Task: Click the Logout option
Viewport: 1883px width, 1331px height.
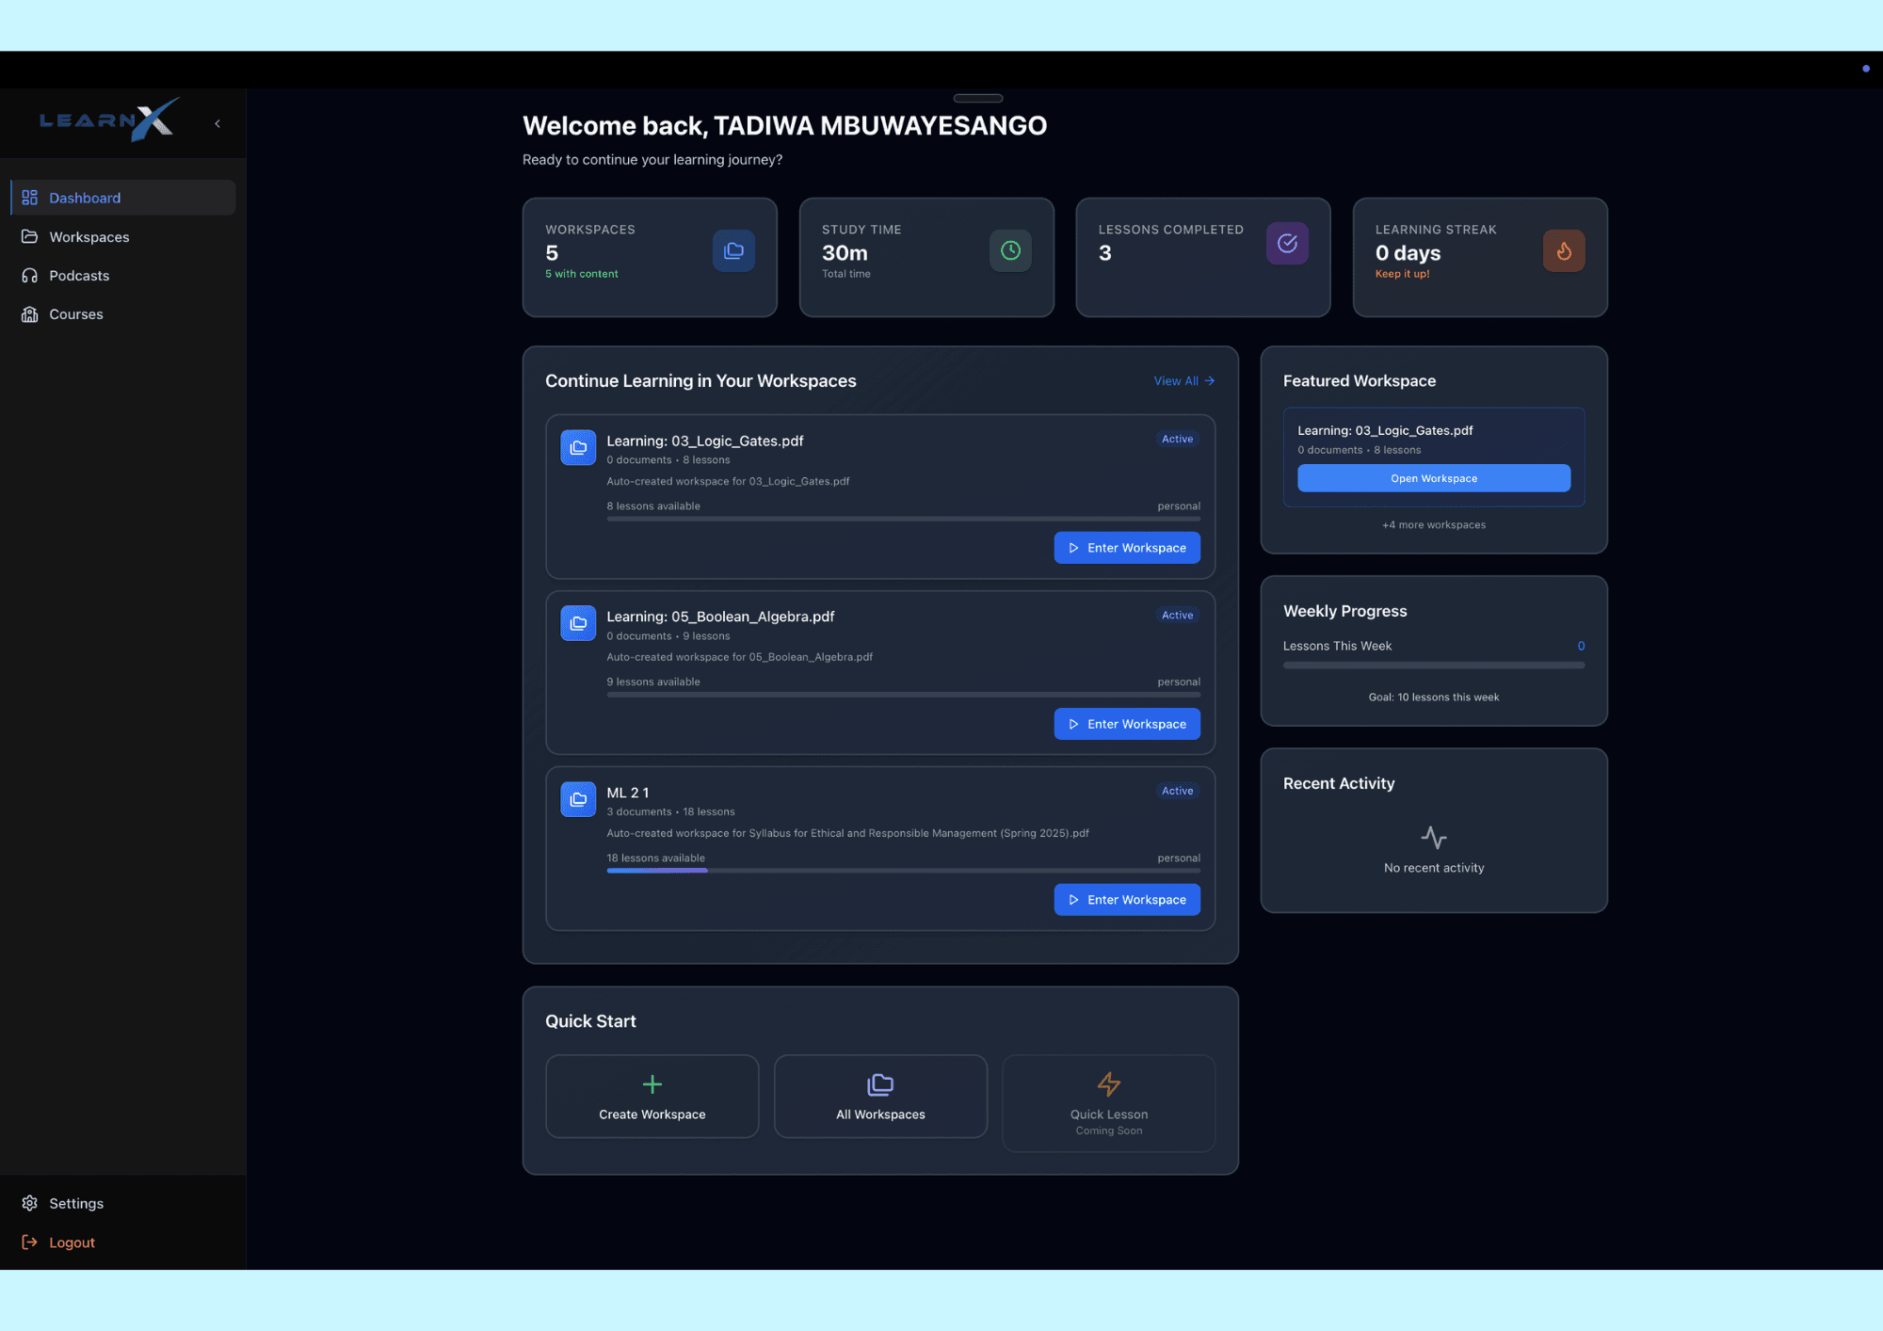Action: (x=71, y=1242)
